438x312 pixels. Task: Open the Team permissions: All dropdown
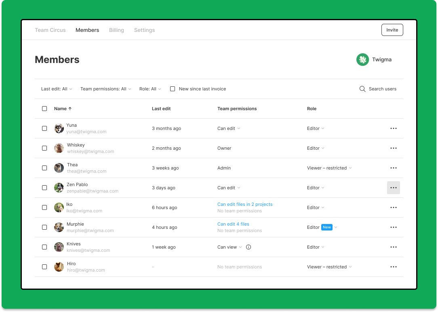(x=105, y=89)
